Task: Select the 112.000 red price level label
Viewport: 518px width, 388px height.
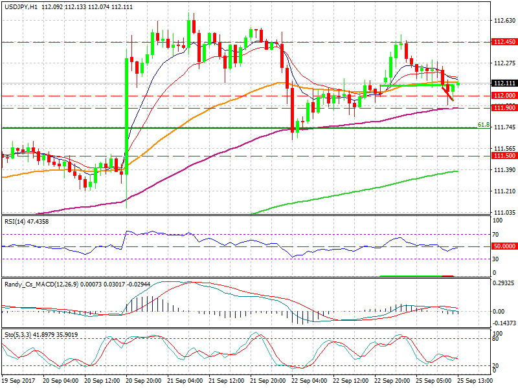Action: point(503,96)
